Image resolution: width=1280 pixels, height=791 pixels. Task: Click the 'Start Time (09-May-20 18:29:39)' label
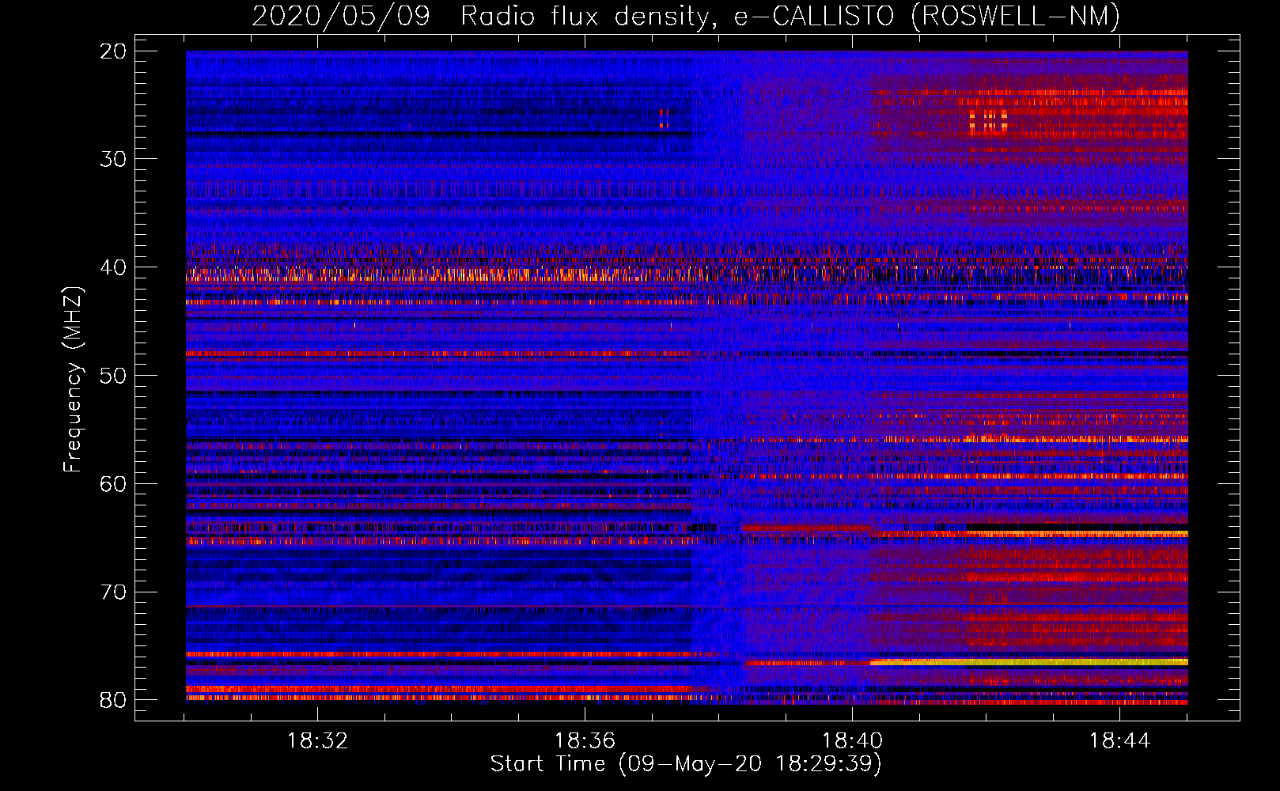click(686, 764)
